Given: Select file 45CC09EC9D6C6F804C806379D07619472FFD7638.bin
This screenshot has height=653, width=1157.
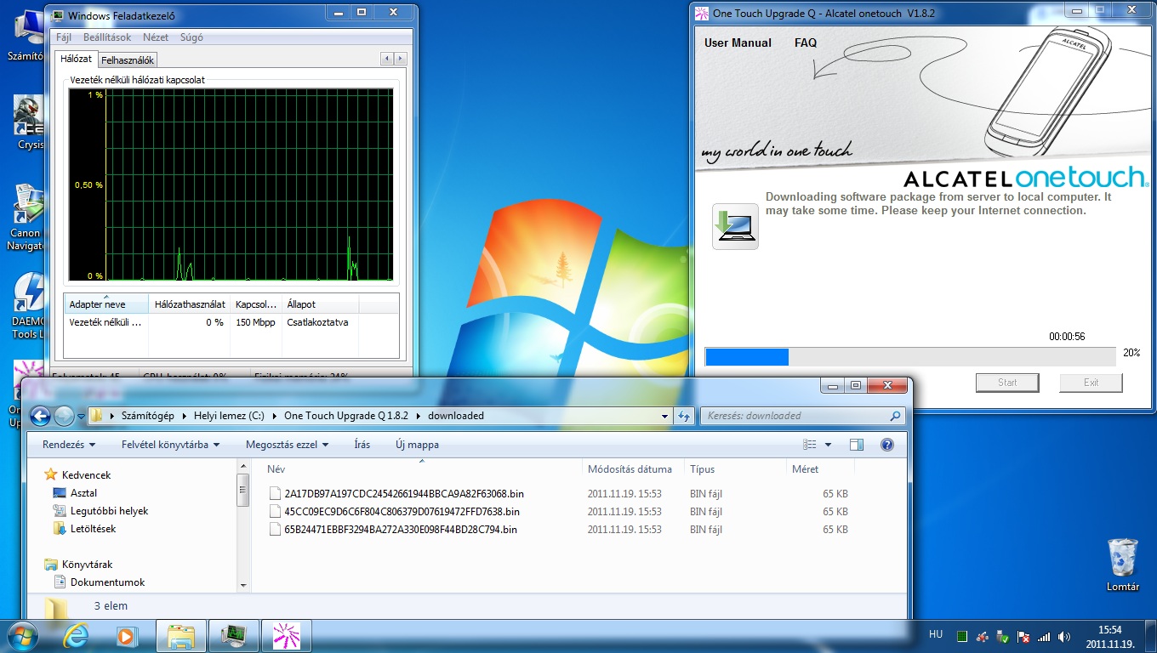Looking at the screenshot, I should click(394, 511).
